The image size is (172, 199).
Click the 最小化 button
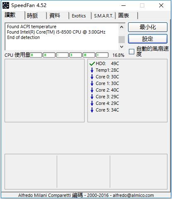(148, 27)
